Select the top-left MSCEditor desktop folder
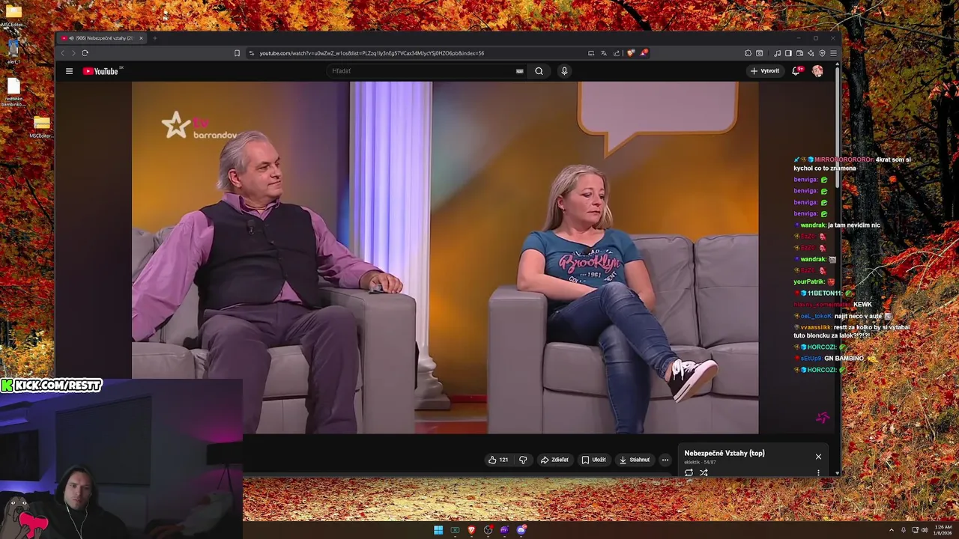The image size is (959, 539). click(13, 15)
